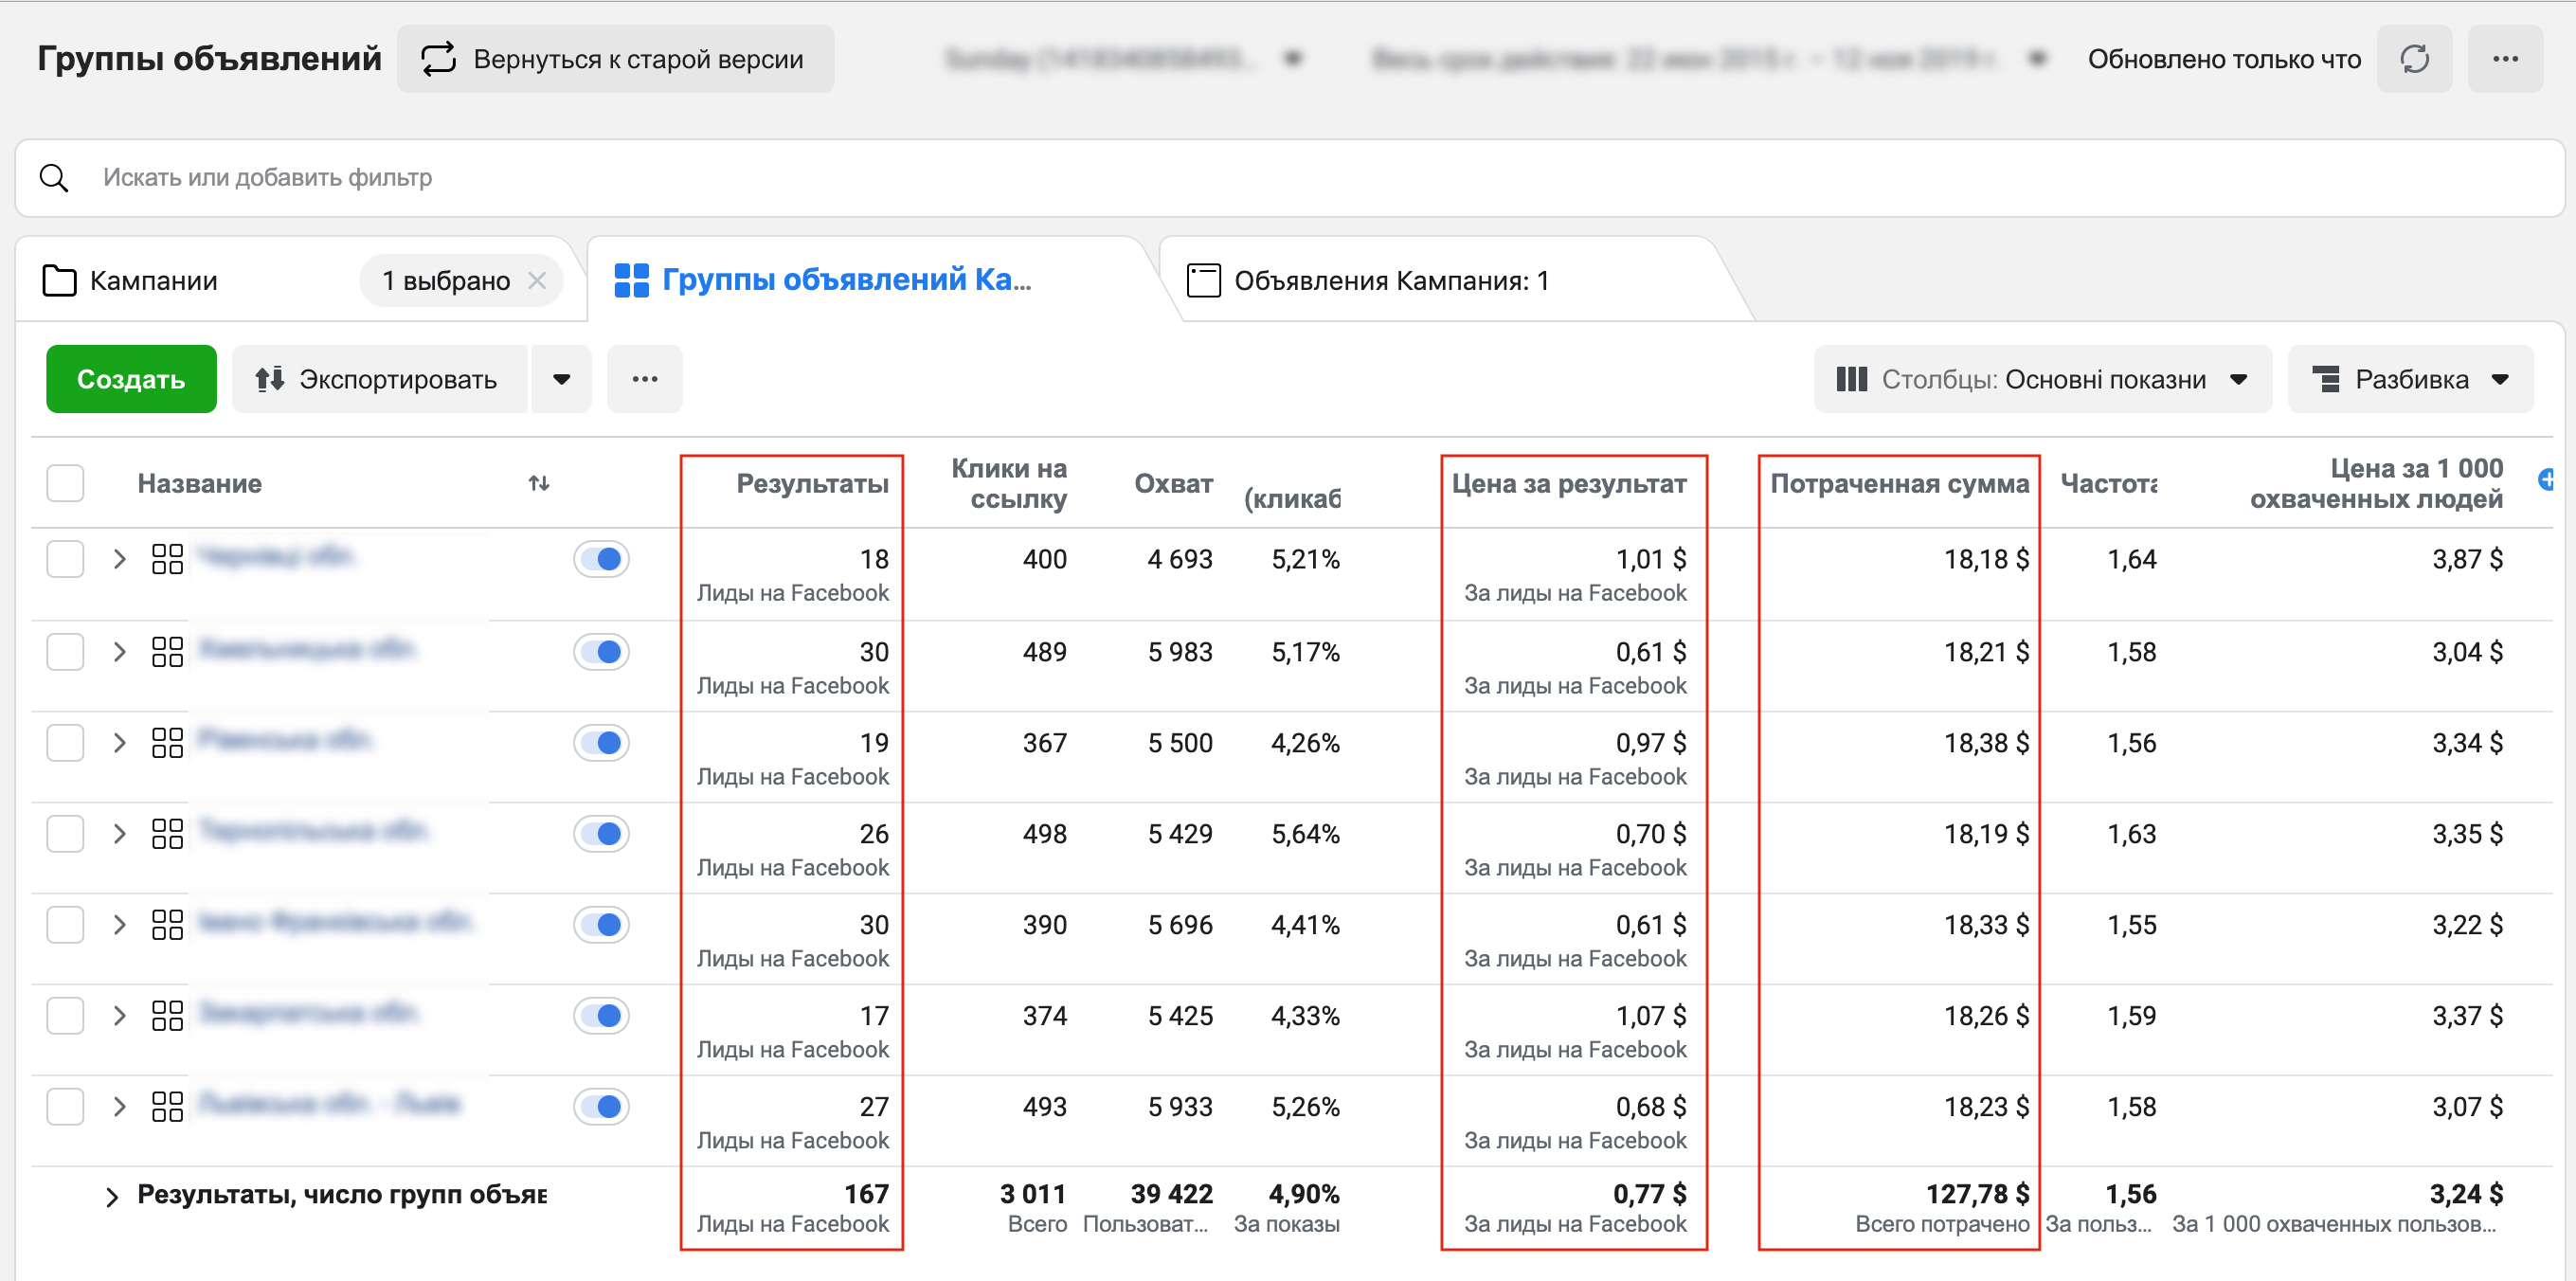Click ad set grid icon in 18,38 $ row
Screen dimensions: 2576x1281
[167, 743]
